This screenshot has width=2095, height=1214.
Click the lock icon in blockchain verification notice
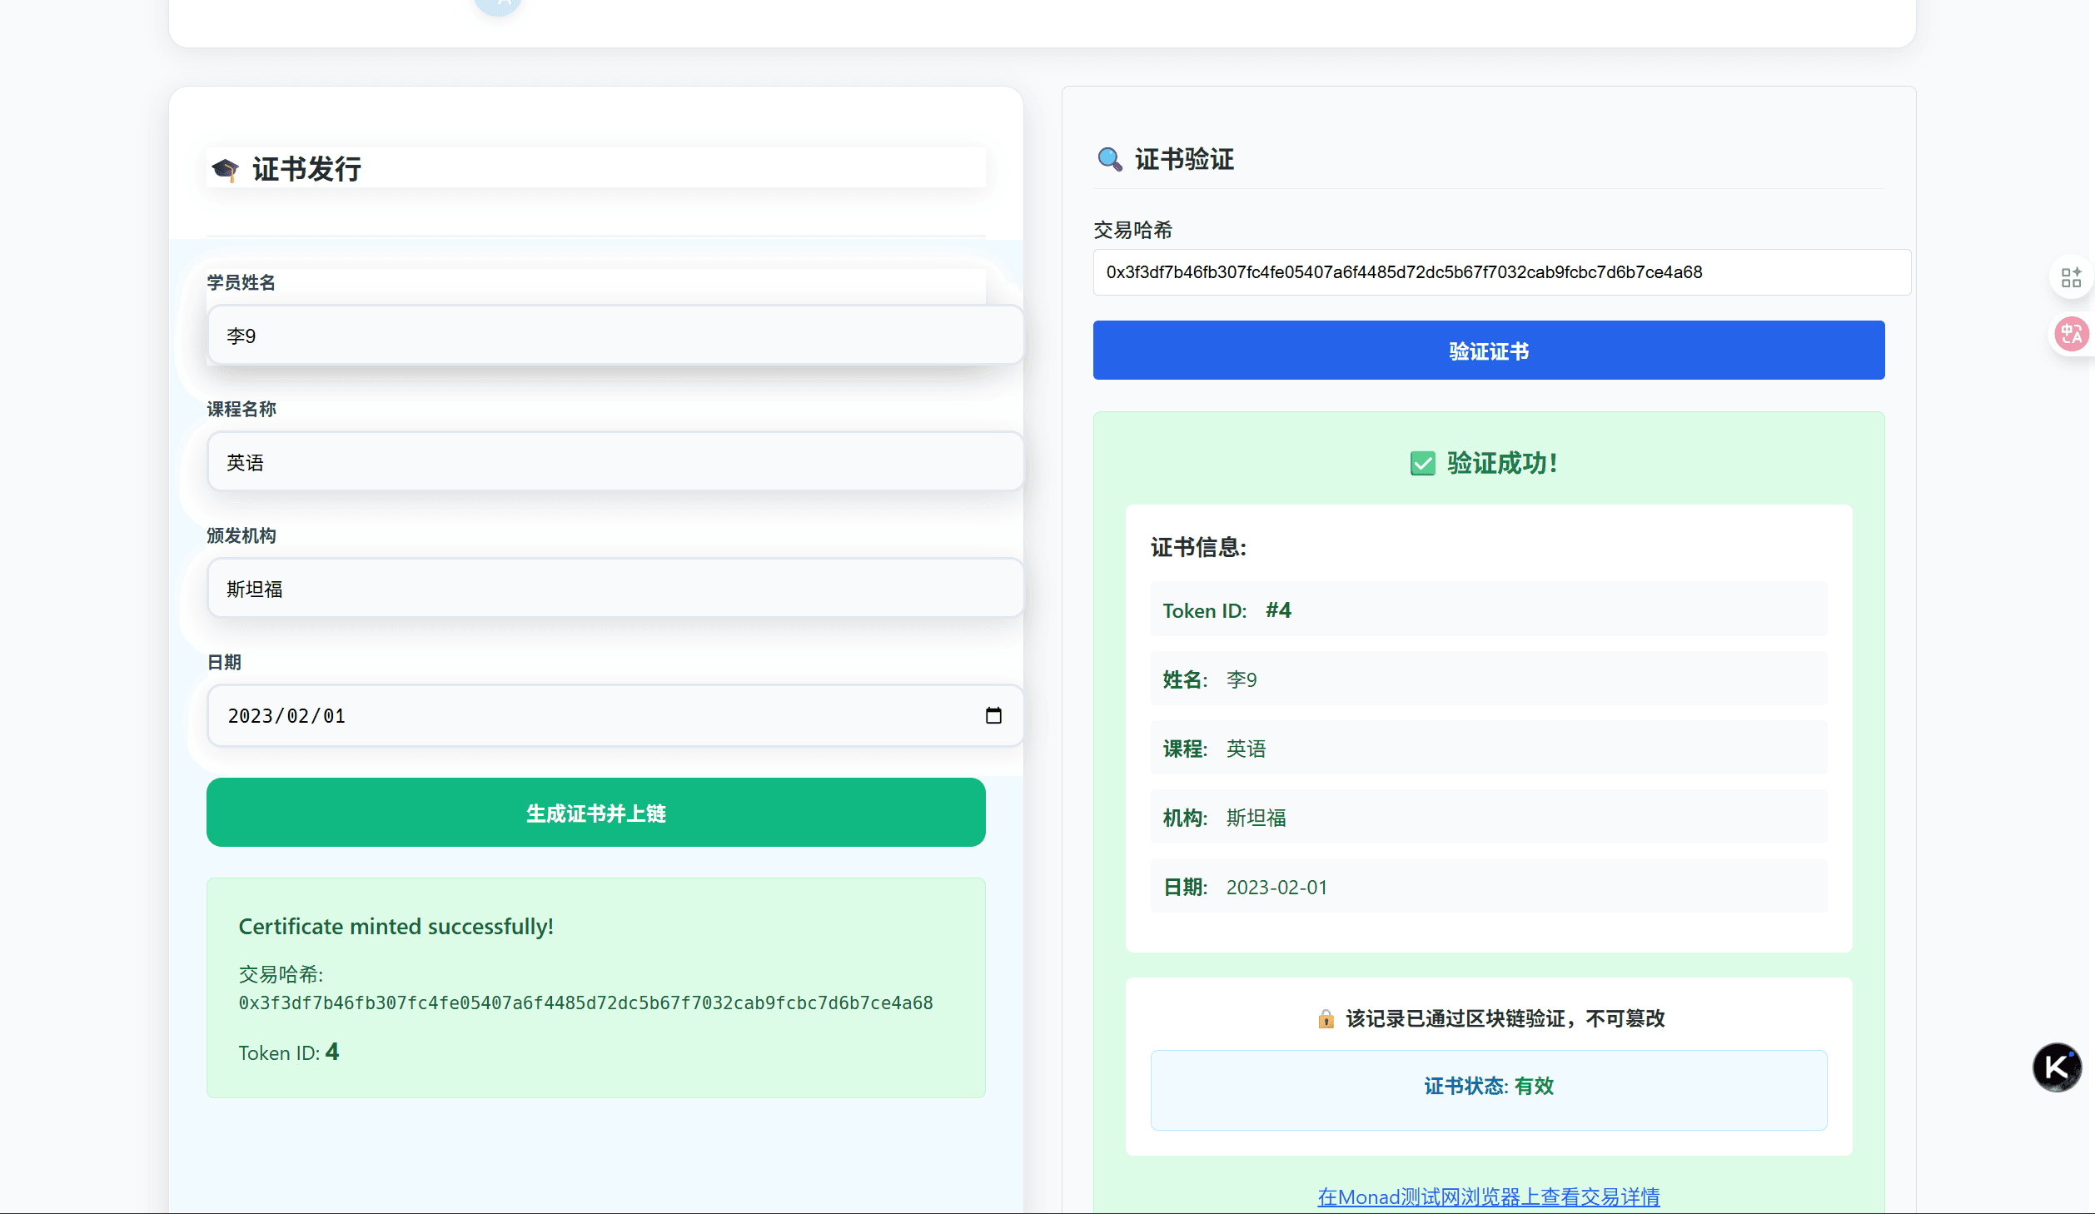tap(1326, 1017)
